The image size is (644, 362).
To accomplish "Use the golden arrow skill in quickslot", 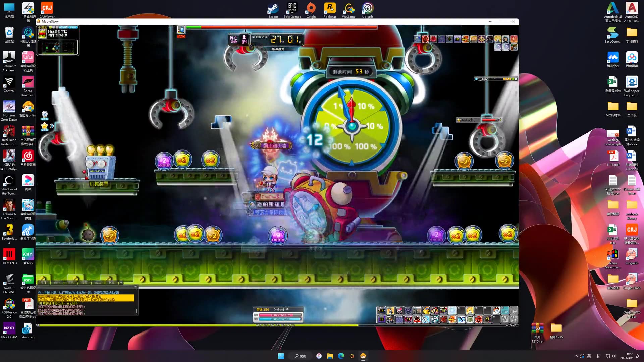I will tap(452, 319).
